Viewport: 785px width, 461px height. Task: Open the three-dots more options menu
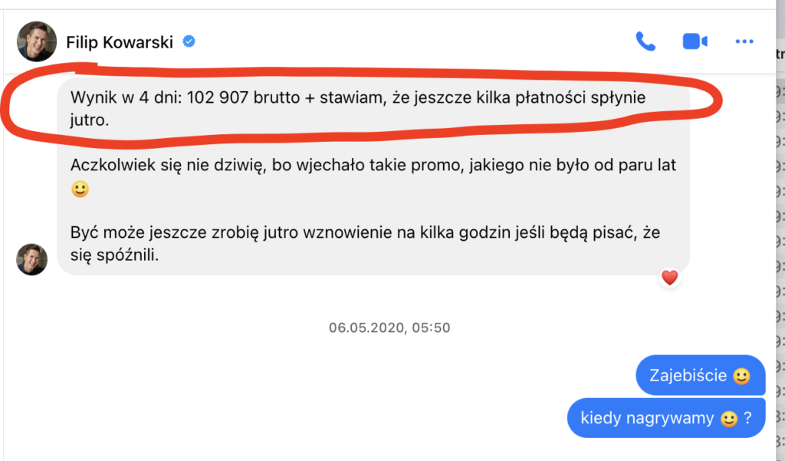click(744, 41)
